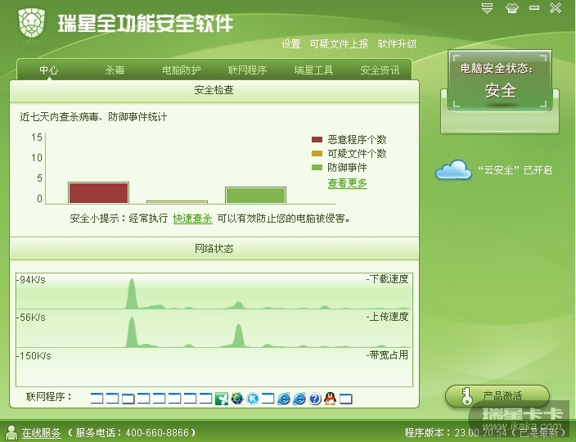Click the "云安全" 已开启 text
576x442 pixels.
(515, 170)
